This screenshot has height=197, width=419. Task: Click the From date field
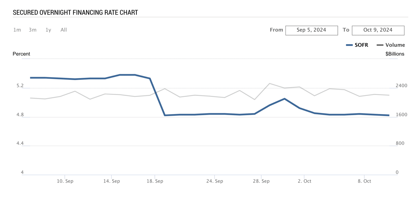312,30
